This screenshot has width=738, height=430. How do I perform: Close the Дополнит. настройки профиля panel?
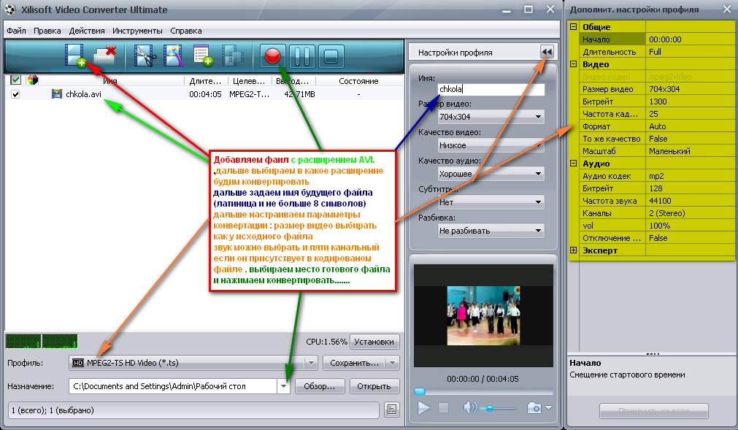[x=727, y=9]
